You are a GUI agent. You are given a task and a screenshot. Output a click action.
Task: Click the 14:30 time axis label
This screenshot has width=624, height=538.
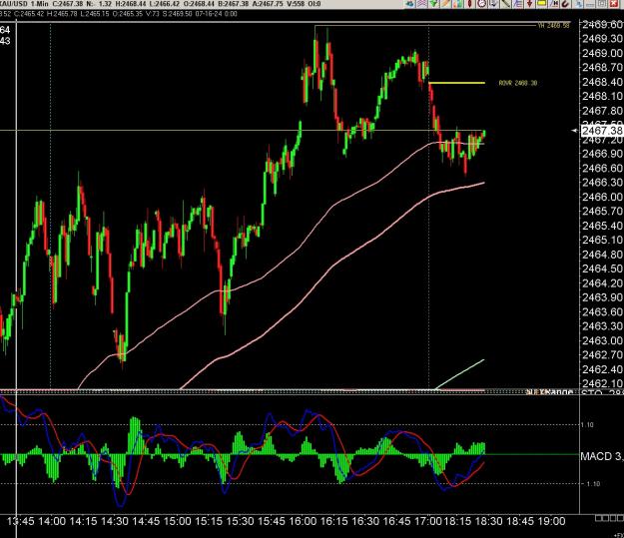click(x=115, y=521)
